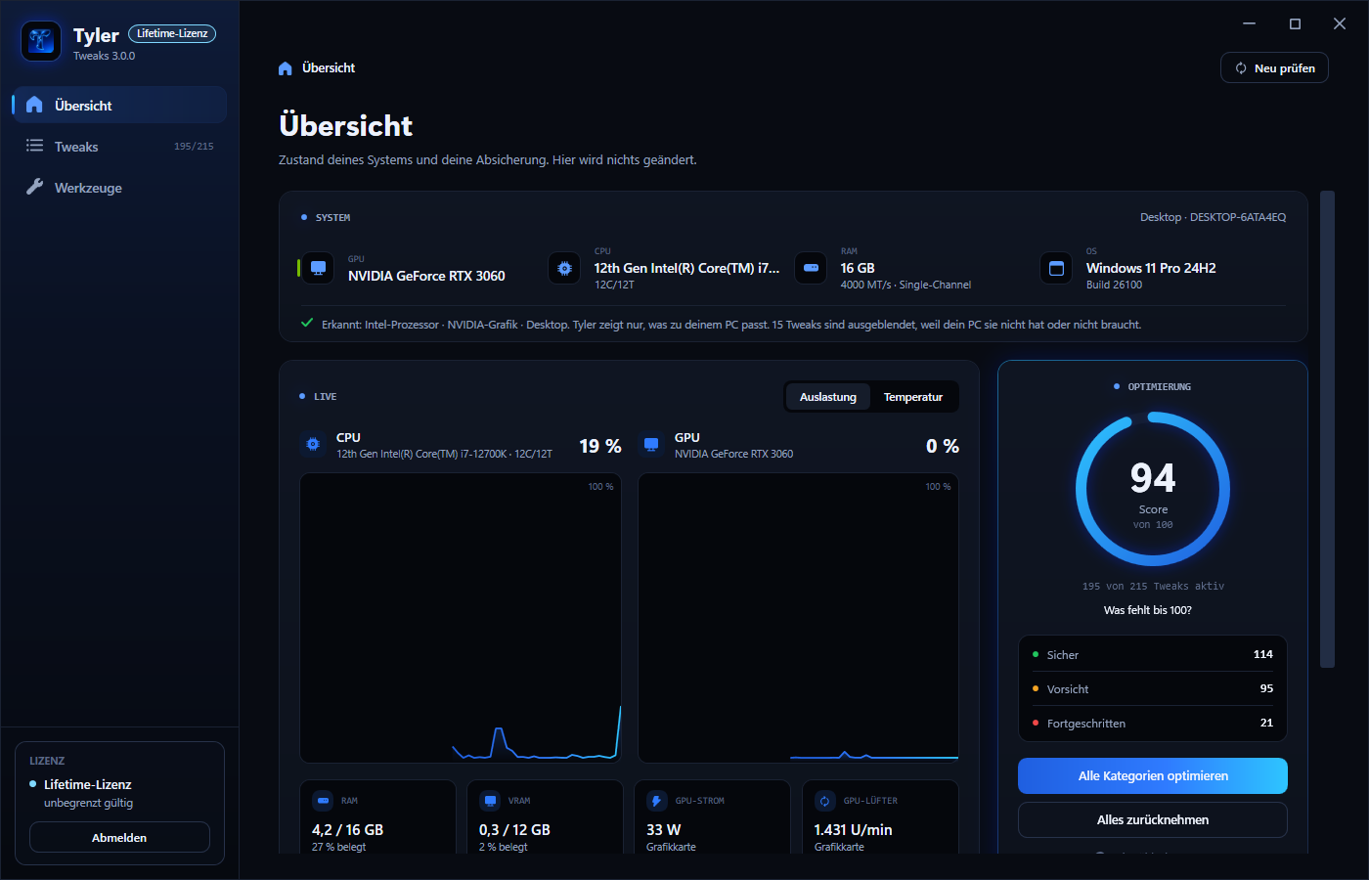The height and width of the screenshot is (880, 1369).
Task: Open the Übersicht page in the sidebar
Action: pos(119,105)
